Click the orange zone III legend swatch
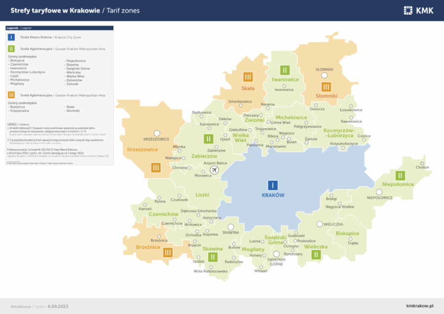Screen dimensions: 444x314 coord(11,95)
